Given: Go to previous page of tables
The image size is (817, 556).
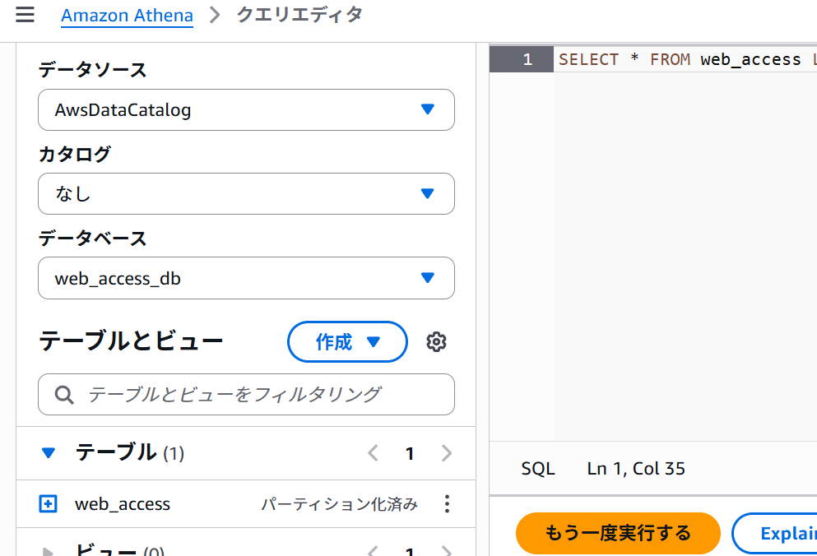Looking at the screenshot, I should coord(373,453).
